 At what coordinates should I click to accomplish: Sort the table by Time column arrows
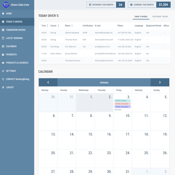point(47,26)
